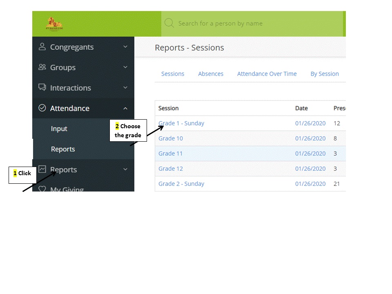Click the Congregants person icon
The width and height of the screenshot is (392, 294).
point(42,47)
